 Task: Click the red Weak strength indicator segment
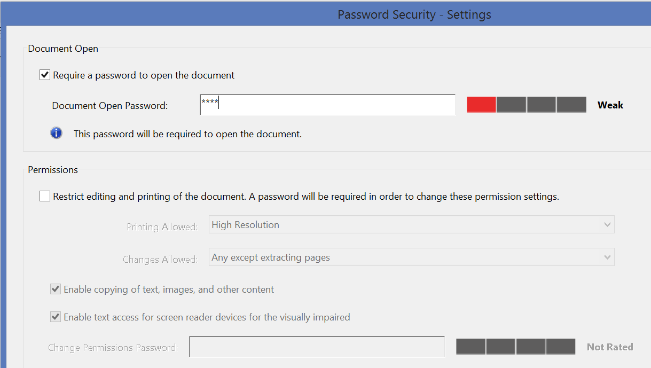tap(480, 104)
